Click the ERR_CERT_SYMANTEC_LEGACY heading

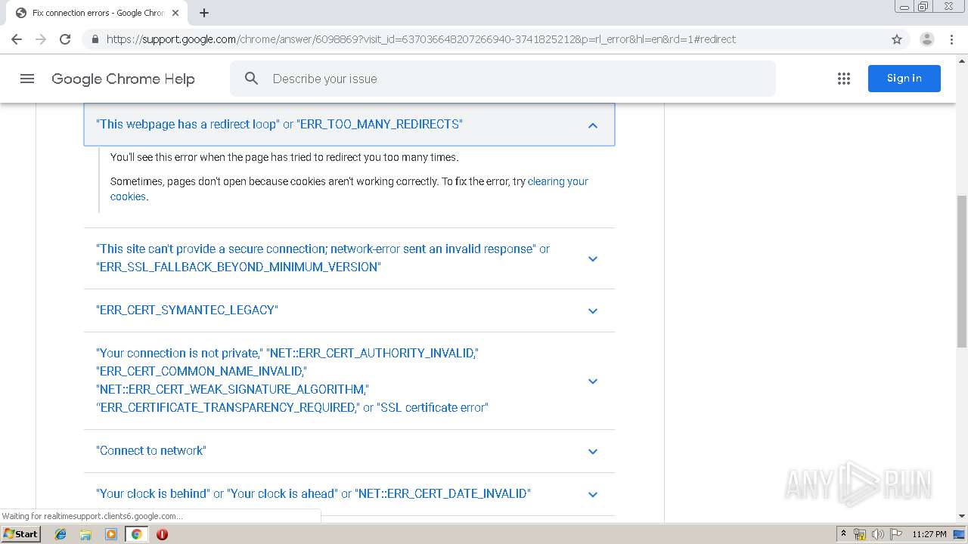tap(187, 310)
